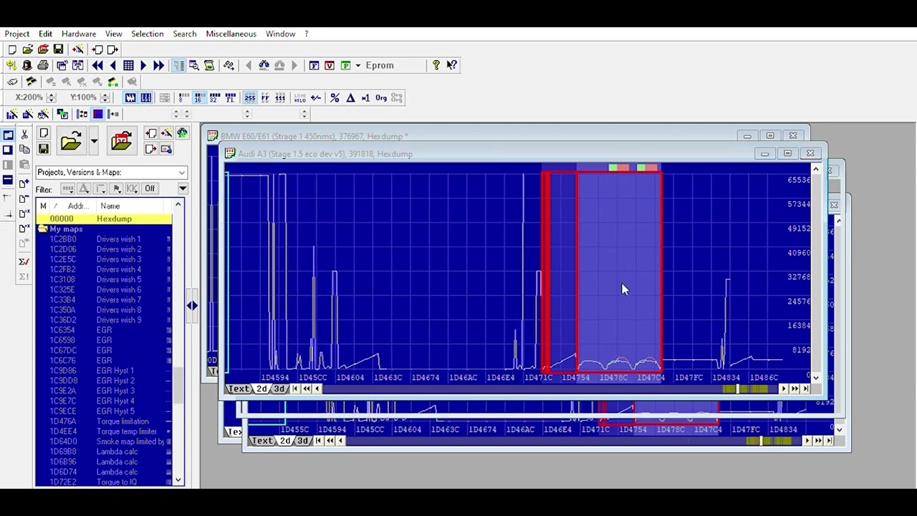Click the scissors cut icon in sidebar
The width and height of the screenshot is (917, 516).
point(24,134)
